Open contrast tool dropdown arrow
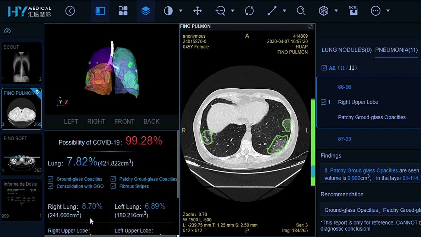 pos(181,11)
